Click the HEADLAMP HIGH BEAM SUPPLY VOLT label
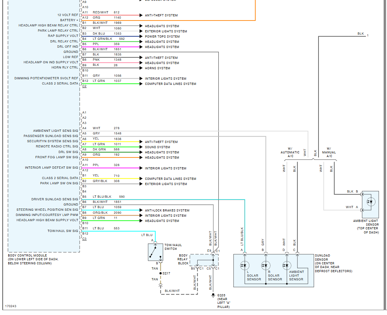Screen dimensions: 387x315 tap(47, 220)
